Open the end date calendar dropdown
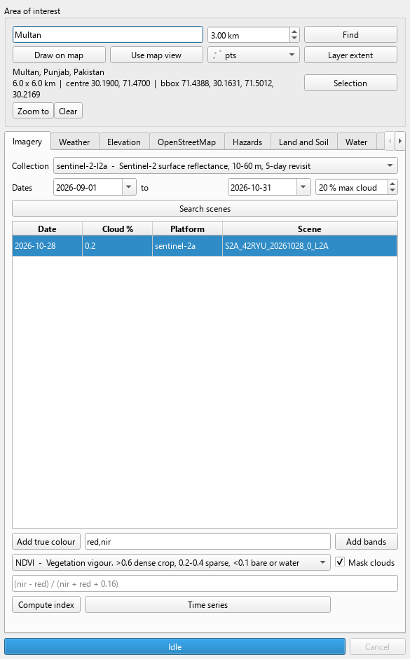 [x=303, y=188]
